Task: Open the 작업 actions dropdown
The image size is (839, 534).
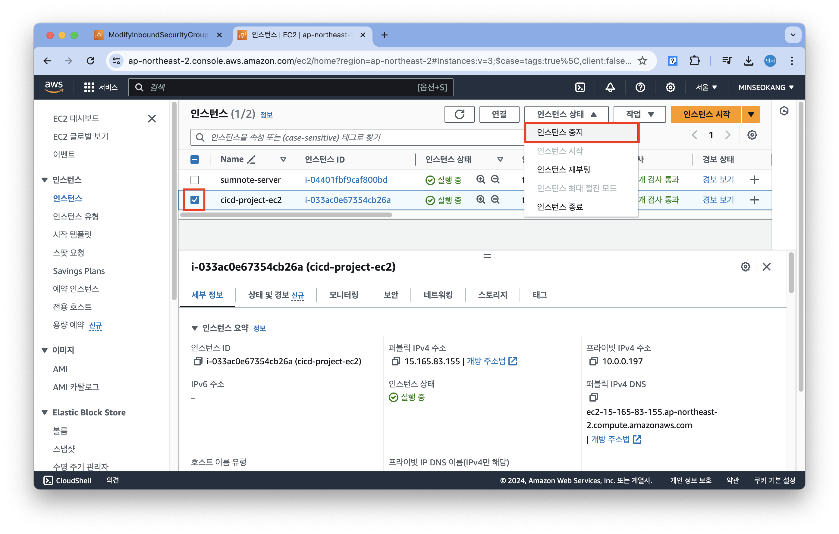Action: (639, 114)
